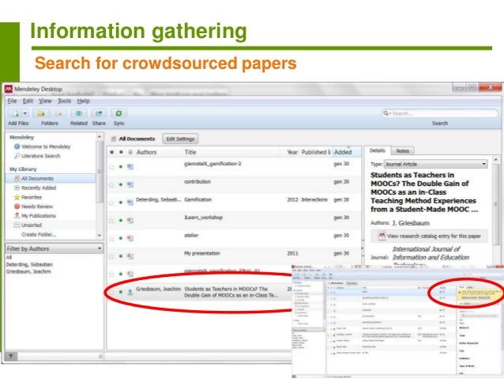
Task: Select the Learn_workshop document title
Action: coord(203,218)
